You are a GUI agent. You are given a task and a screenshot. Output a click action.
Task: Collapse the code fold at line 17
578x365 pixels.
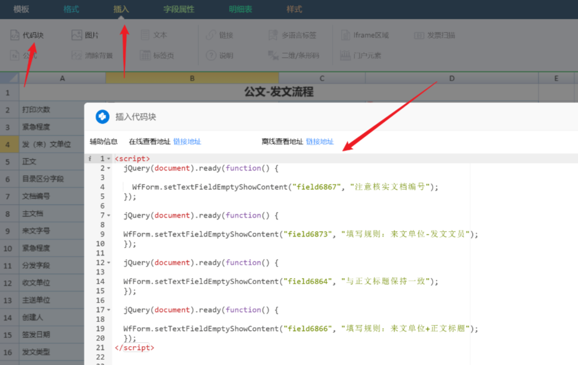pyautogui.click(x=109, y=310)
